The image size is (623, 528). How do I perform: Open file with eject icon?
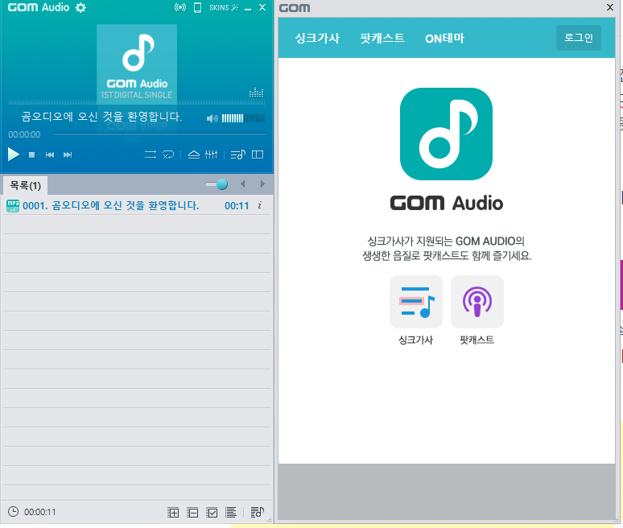coord(194,155)
